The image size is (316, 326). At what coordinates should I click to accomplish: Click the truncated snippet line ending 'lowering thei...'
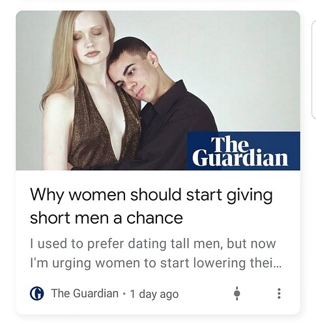pyautogui.click(x=156, y=263)
